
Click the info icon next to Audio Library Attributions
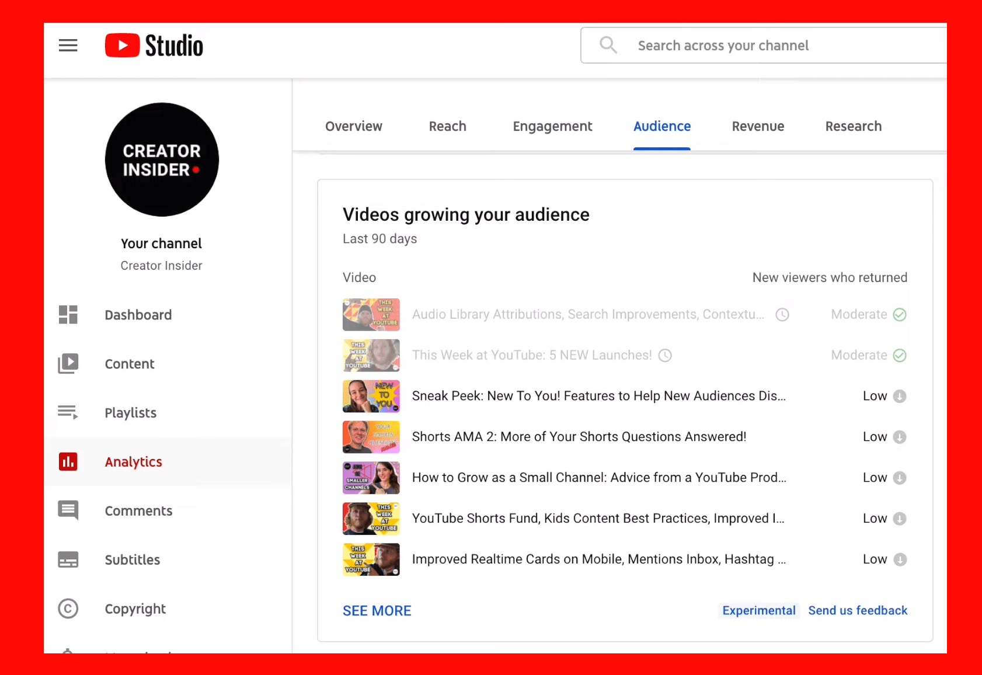click(782, 314)
